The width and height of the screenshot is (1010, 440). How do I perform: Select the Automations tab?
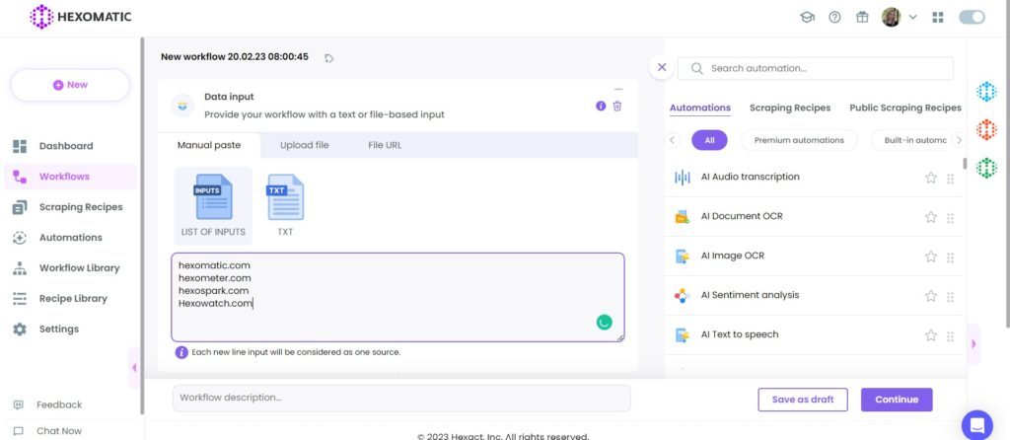coord(700,109)
